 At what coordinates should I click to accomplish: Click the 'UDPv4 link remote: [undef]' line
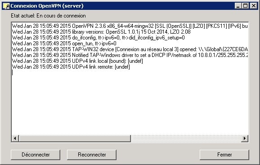tap(71, 67)
